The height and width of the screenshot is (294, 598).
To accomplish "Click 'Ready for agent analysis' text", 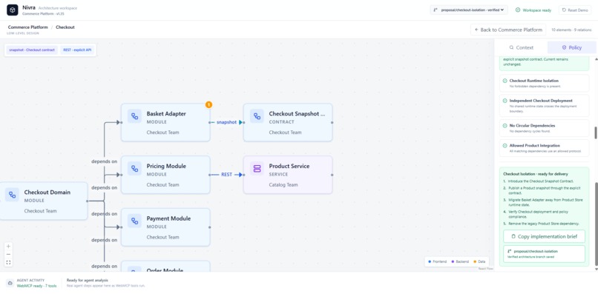I will (88, 280).
